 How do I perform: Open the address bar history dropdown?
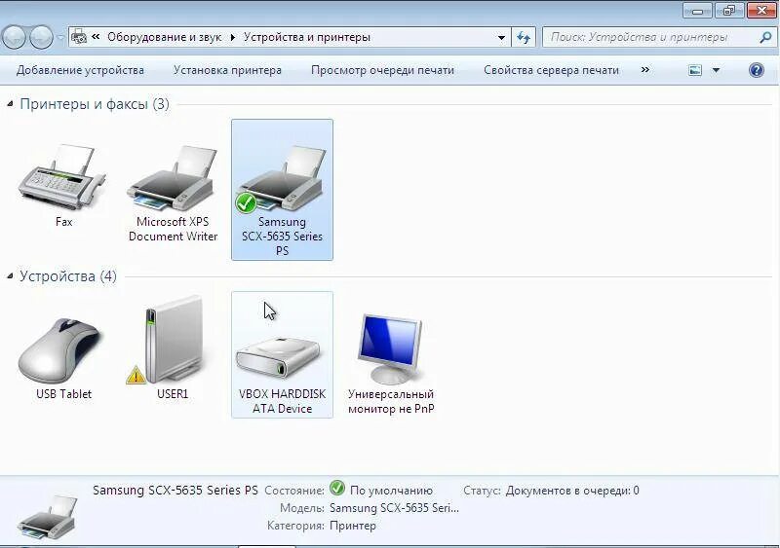(501, 37)
